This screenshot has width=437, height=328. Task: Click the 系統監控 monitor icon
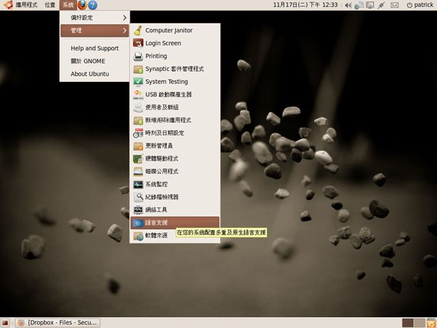(138, 184)
